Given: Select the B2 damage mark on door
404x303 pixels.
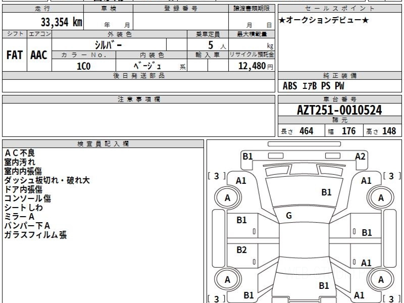Looking at the screenshot, I should point(242,250).
